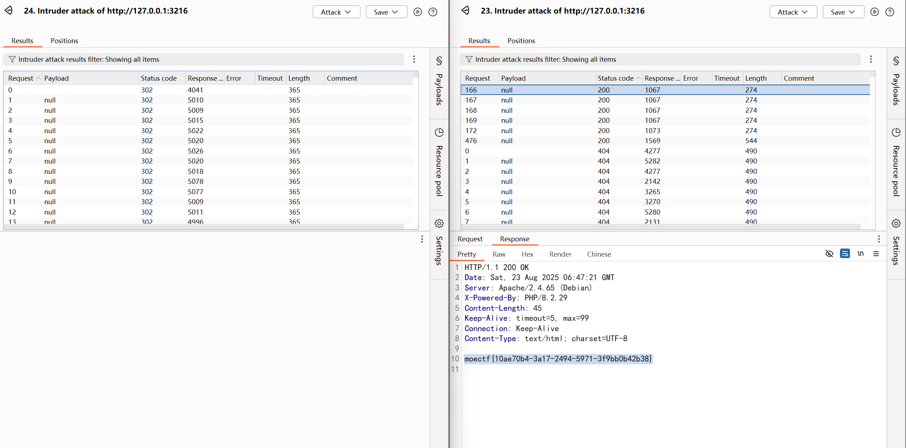The height and width of the screenshot is (448, 906).
Task: Open the Attack dropdown in window 24
Action: [336, 12]
